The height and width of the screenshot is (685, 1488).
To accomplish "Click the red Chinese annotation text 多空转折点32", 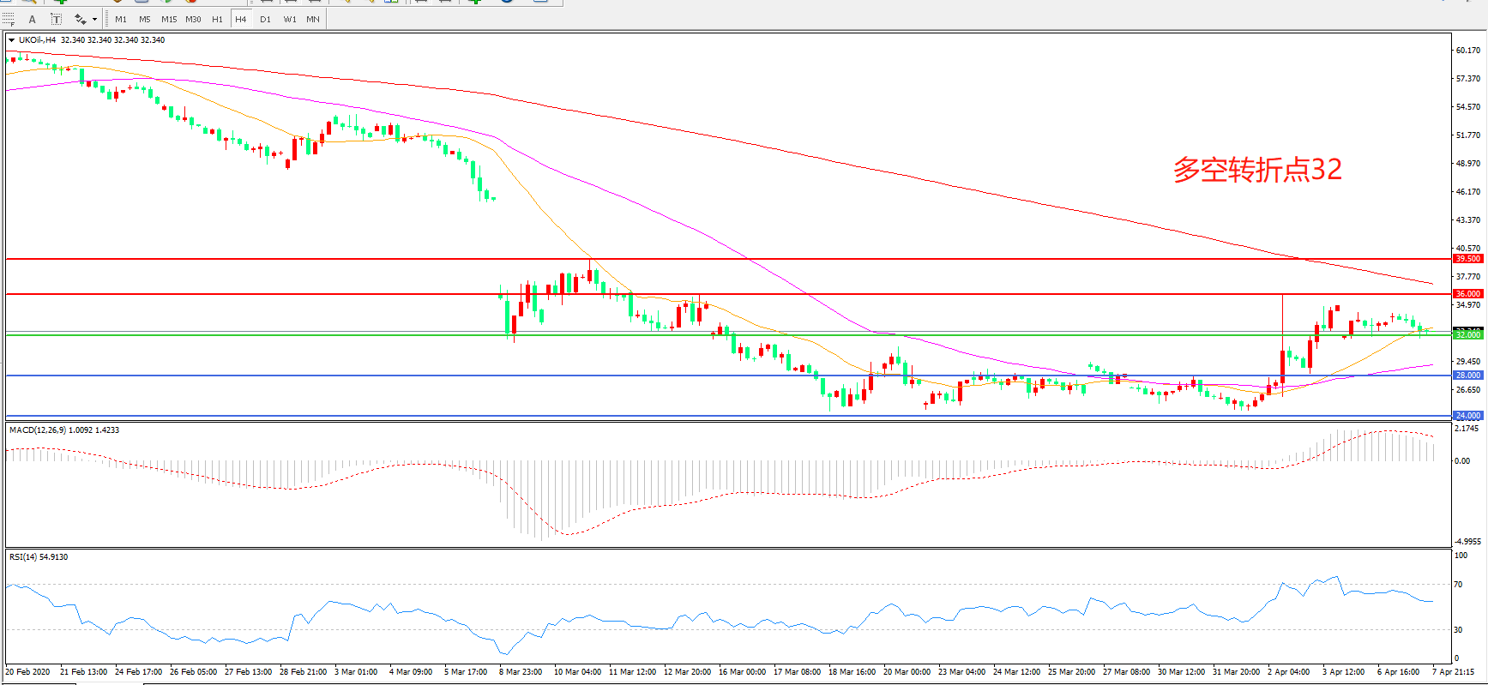I will (1257, 170).
